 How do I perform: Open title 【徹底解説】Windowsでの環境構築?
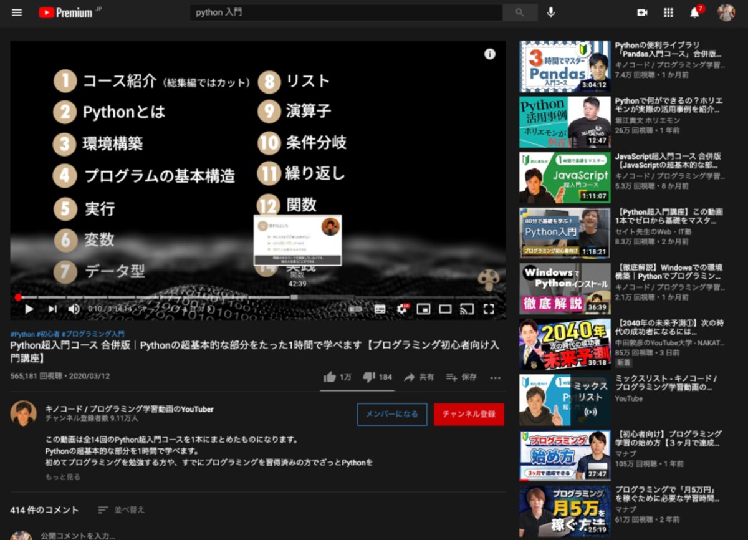tap(669, 272)
